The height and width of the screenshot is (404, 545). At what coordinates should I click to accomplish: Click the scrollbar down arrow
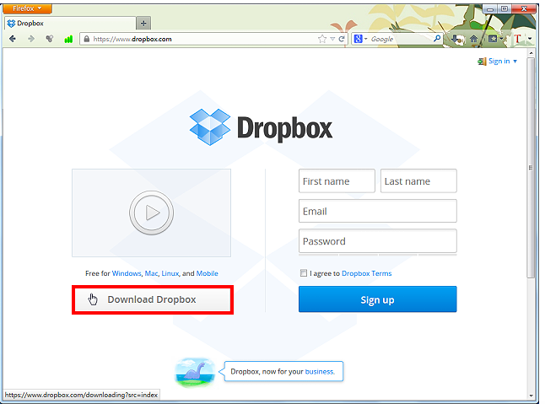531,396
